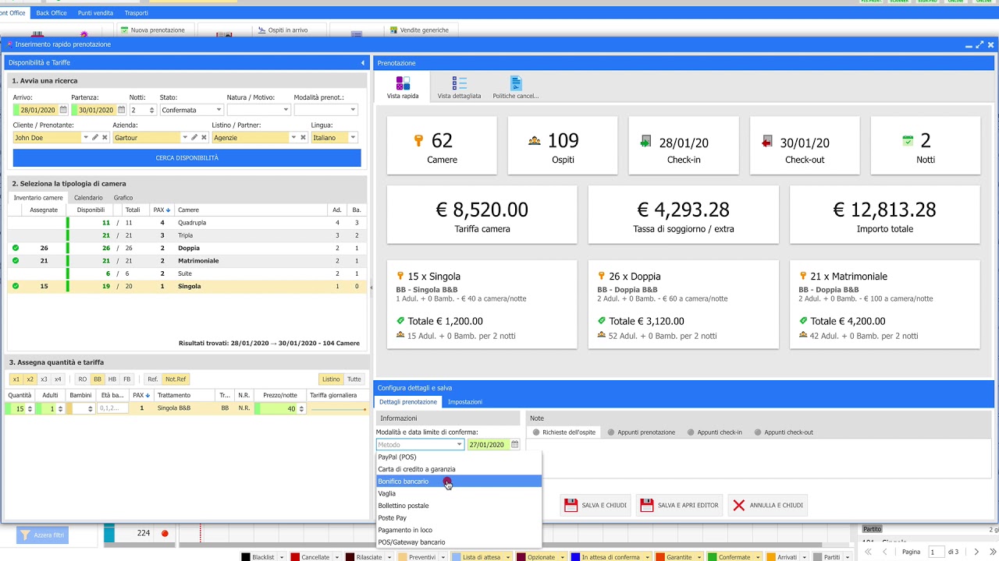Go to next page in background pager

point(976,552)
